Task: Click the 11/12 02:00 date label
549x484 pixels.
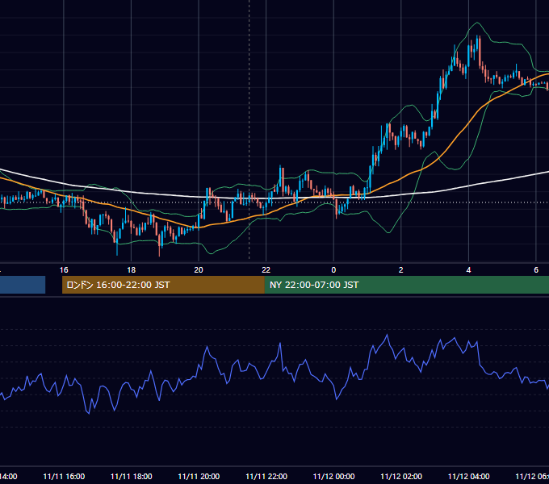Action: [x=401, y=477]
